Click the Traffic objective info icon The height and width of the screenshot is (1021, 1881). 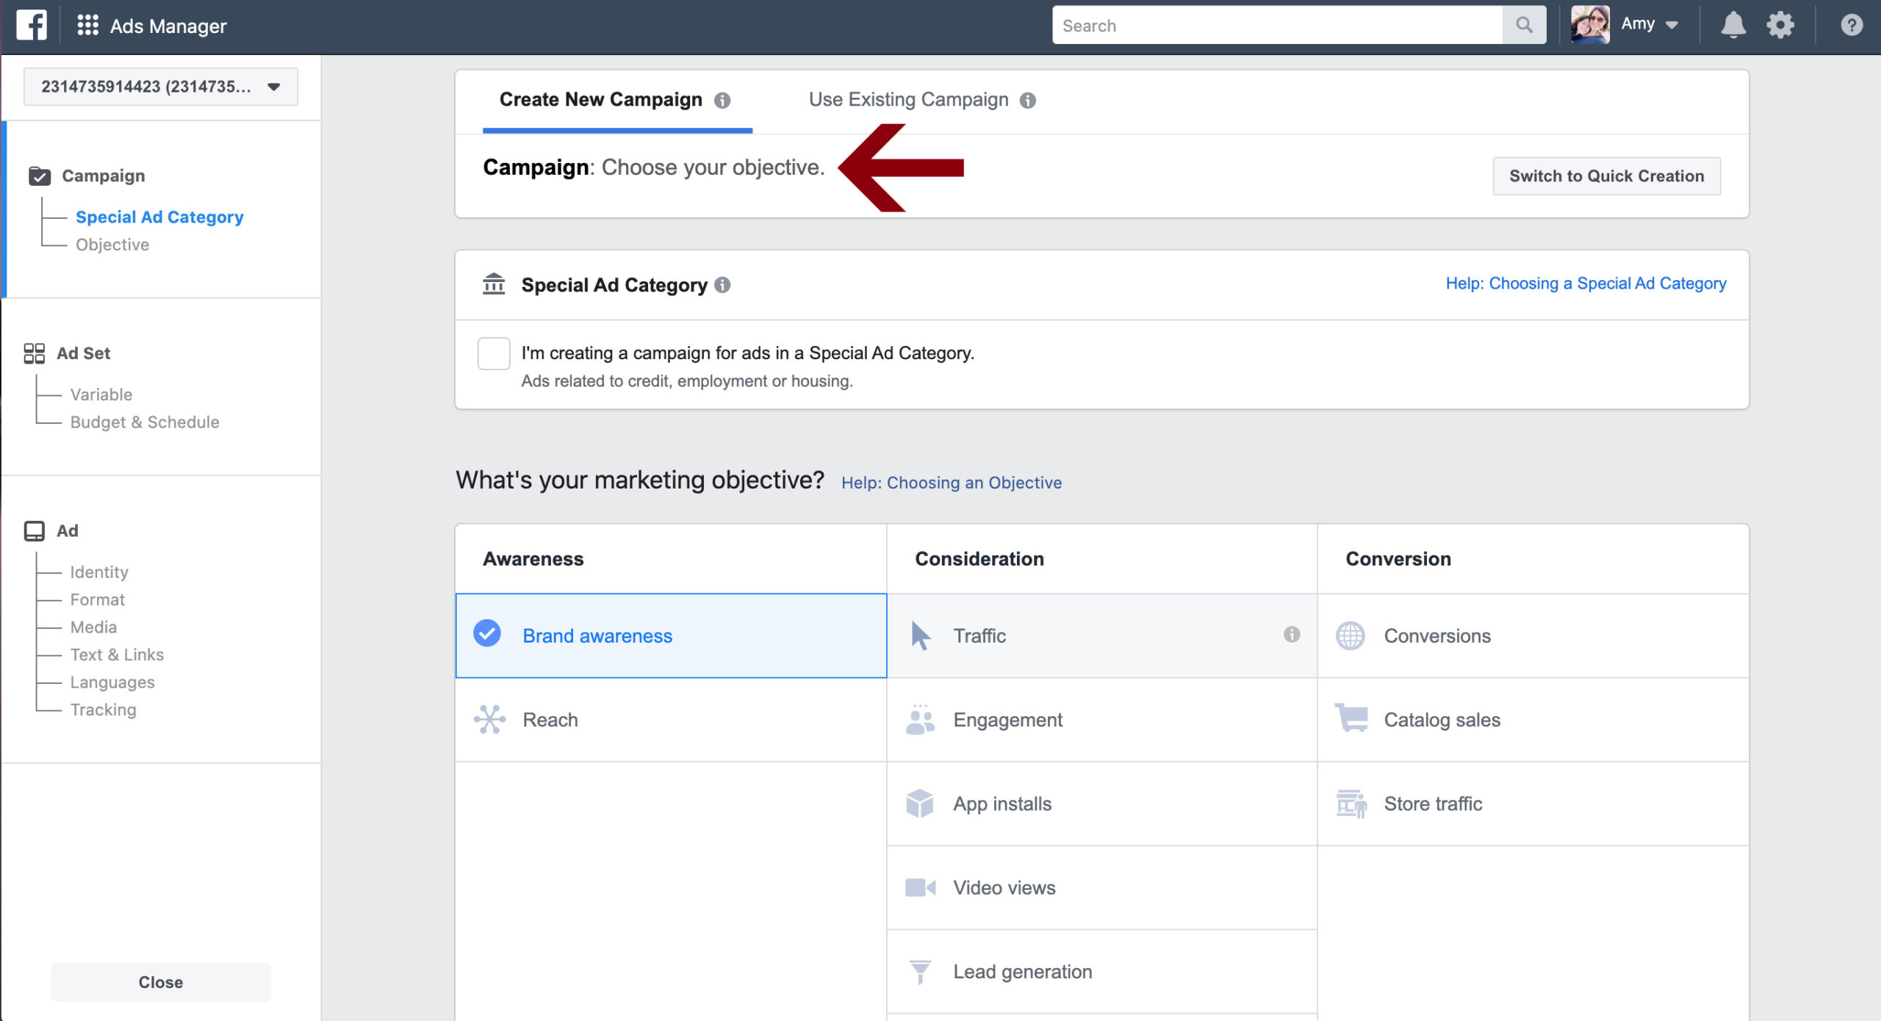coord(1292,635)
